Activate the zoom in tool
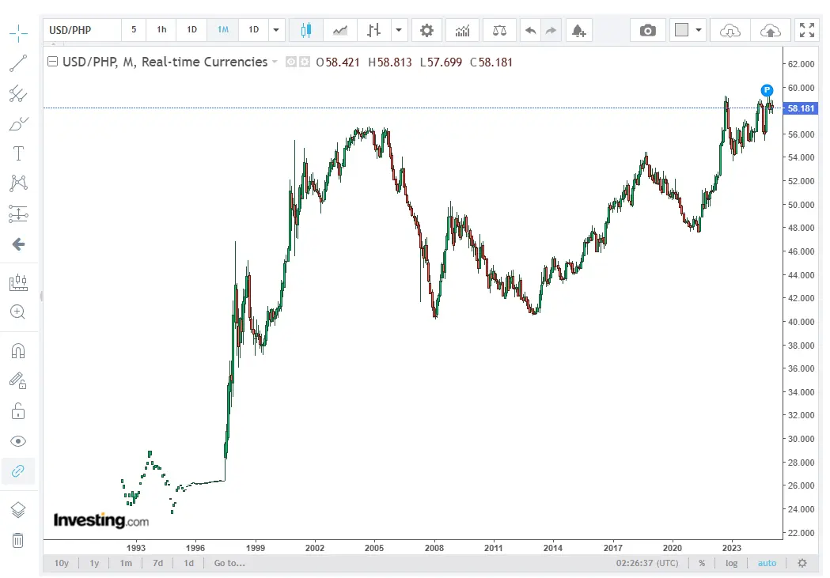The width and height of the screenshot is (830, 578). pyautogui.click(x=18, y=312)
